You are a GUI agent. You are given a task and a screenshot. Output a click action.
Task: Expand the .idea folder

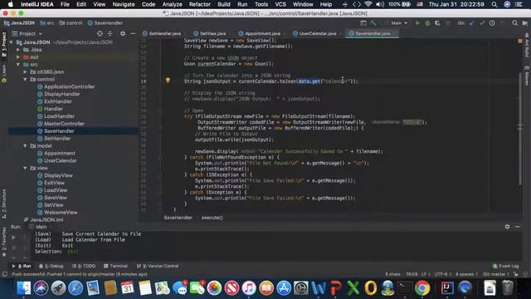18,50
